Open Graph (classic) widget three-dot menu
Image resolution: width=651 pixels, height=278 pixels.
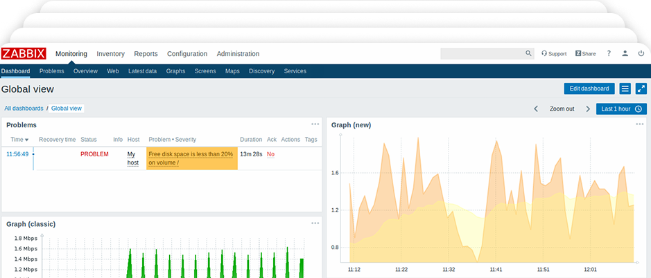(x=315, y=223)
